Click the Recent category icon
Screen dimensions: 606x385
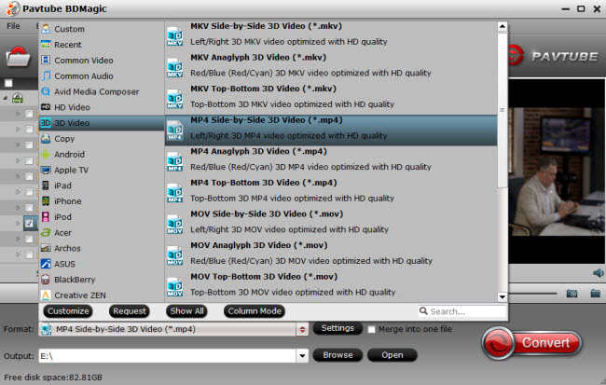[x=46, y=45]
